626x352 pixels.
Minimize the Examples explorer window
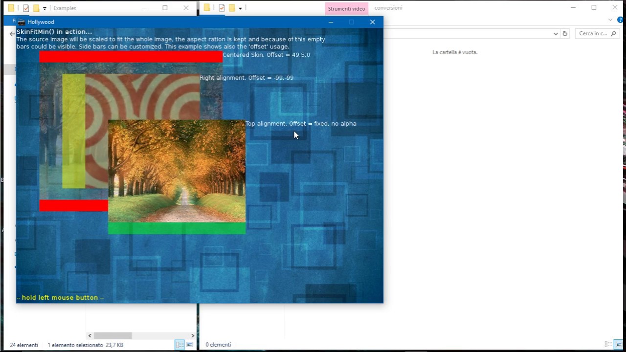pyautogui.click(x=144, y=8)
